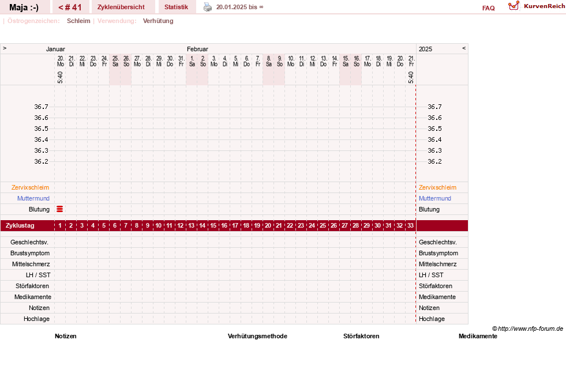
Task: Click the date range '20.01.2025 bis ∞'
Action: 239,7
